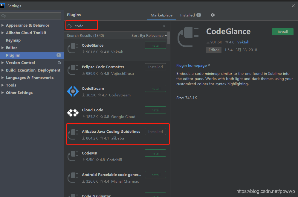This screenshot has height=197, width=298.
Task: Click IntelliJ logo in Settings title bar
Action: click(2, 6)
